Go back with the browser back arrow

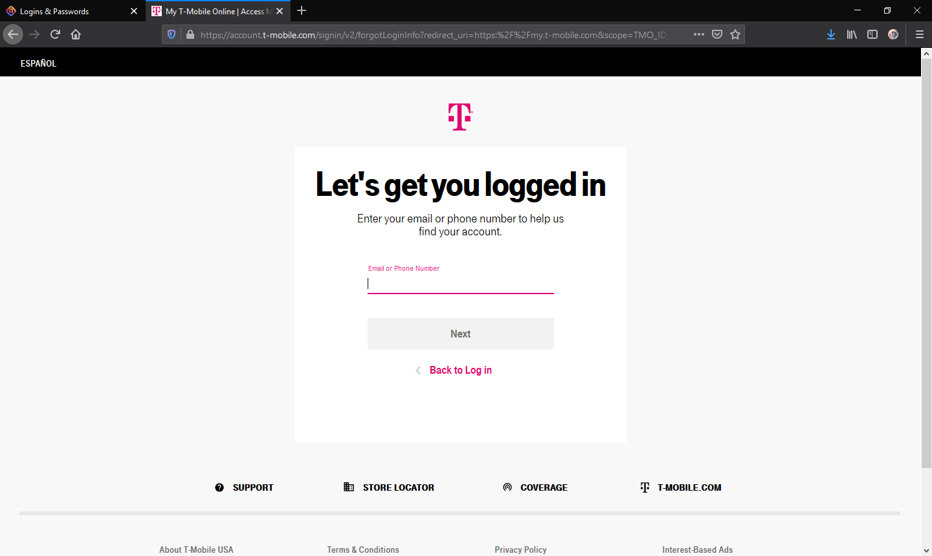[13, 34]
